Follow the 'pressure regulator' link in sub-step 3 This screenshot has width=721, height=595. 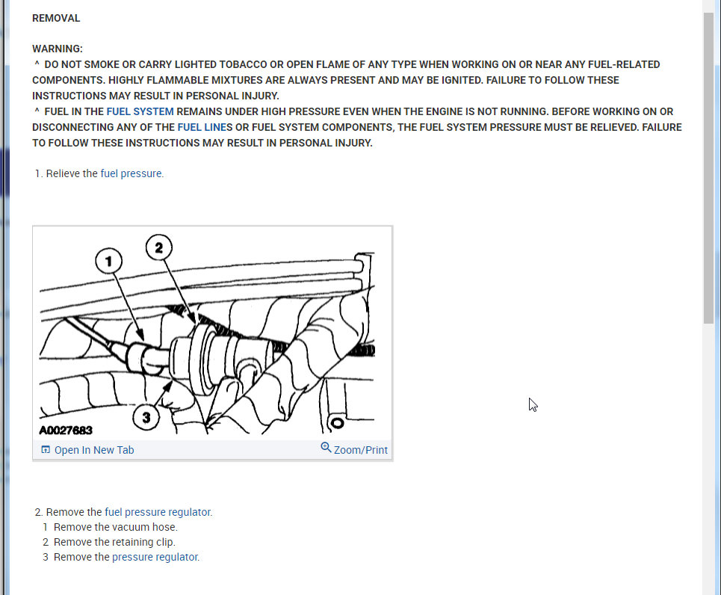pyautogui.click(x=155, y=558)
